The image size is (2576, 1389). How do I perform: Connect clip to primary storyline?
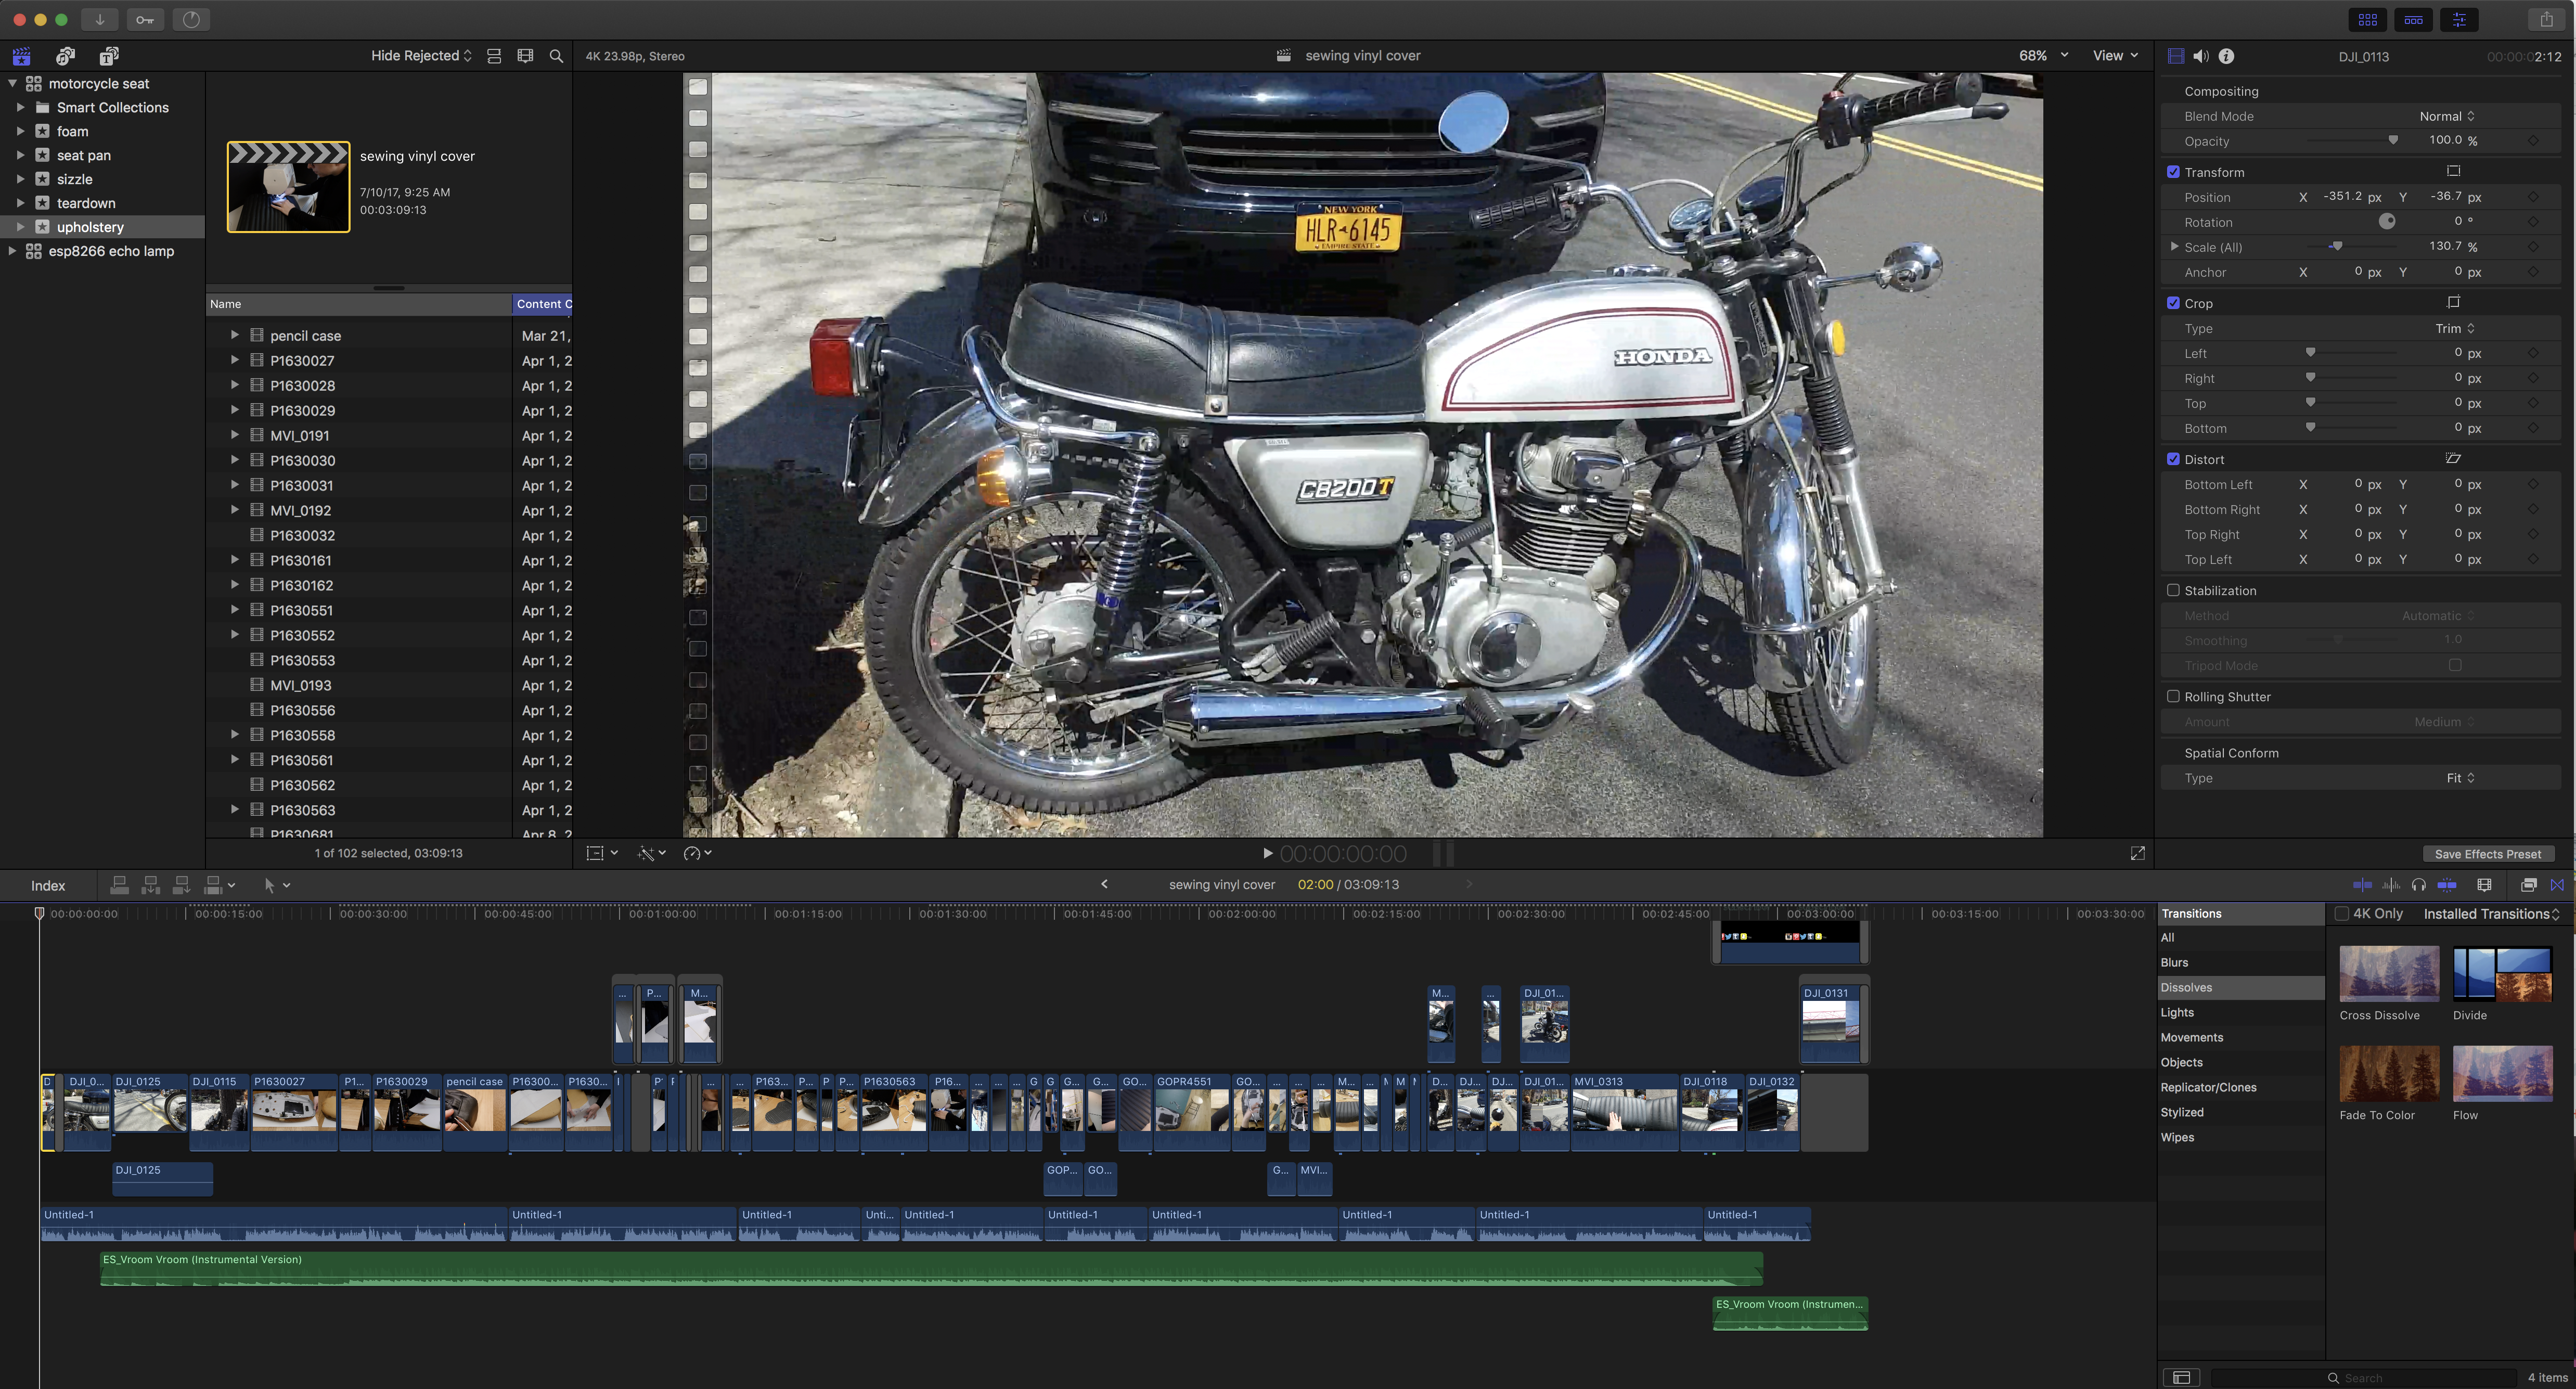point(119,884)
